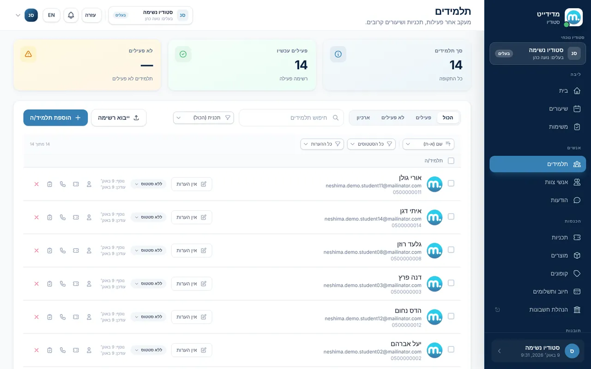Open the כל ההערות filter dropdown
The height and width of the screenshot is (369, 591).
click(x=322, y=144)
